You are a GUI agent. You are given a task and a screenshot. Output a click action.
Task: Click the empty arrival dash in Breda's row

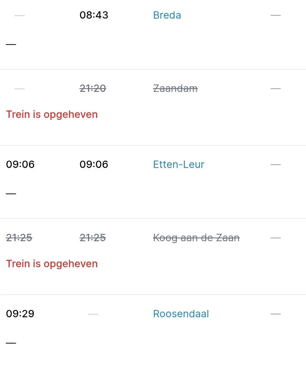tap(20, 16)
